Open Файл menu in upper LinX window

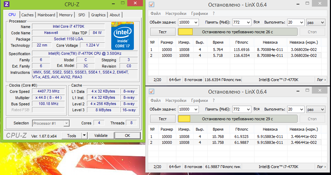coord(155,14)
